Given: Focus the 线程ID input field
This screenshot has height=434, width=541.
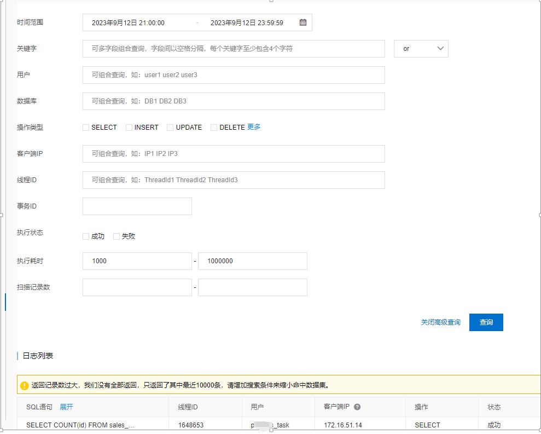Looking at the screenshot, I should pyautogui.click(x=234, y=180).
